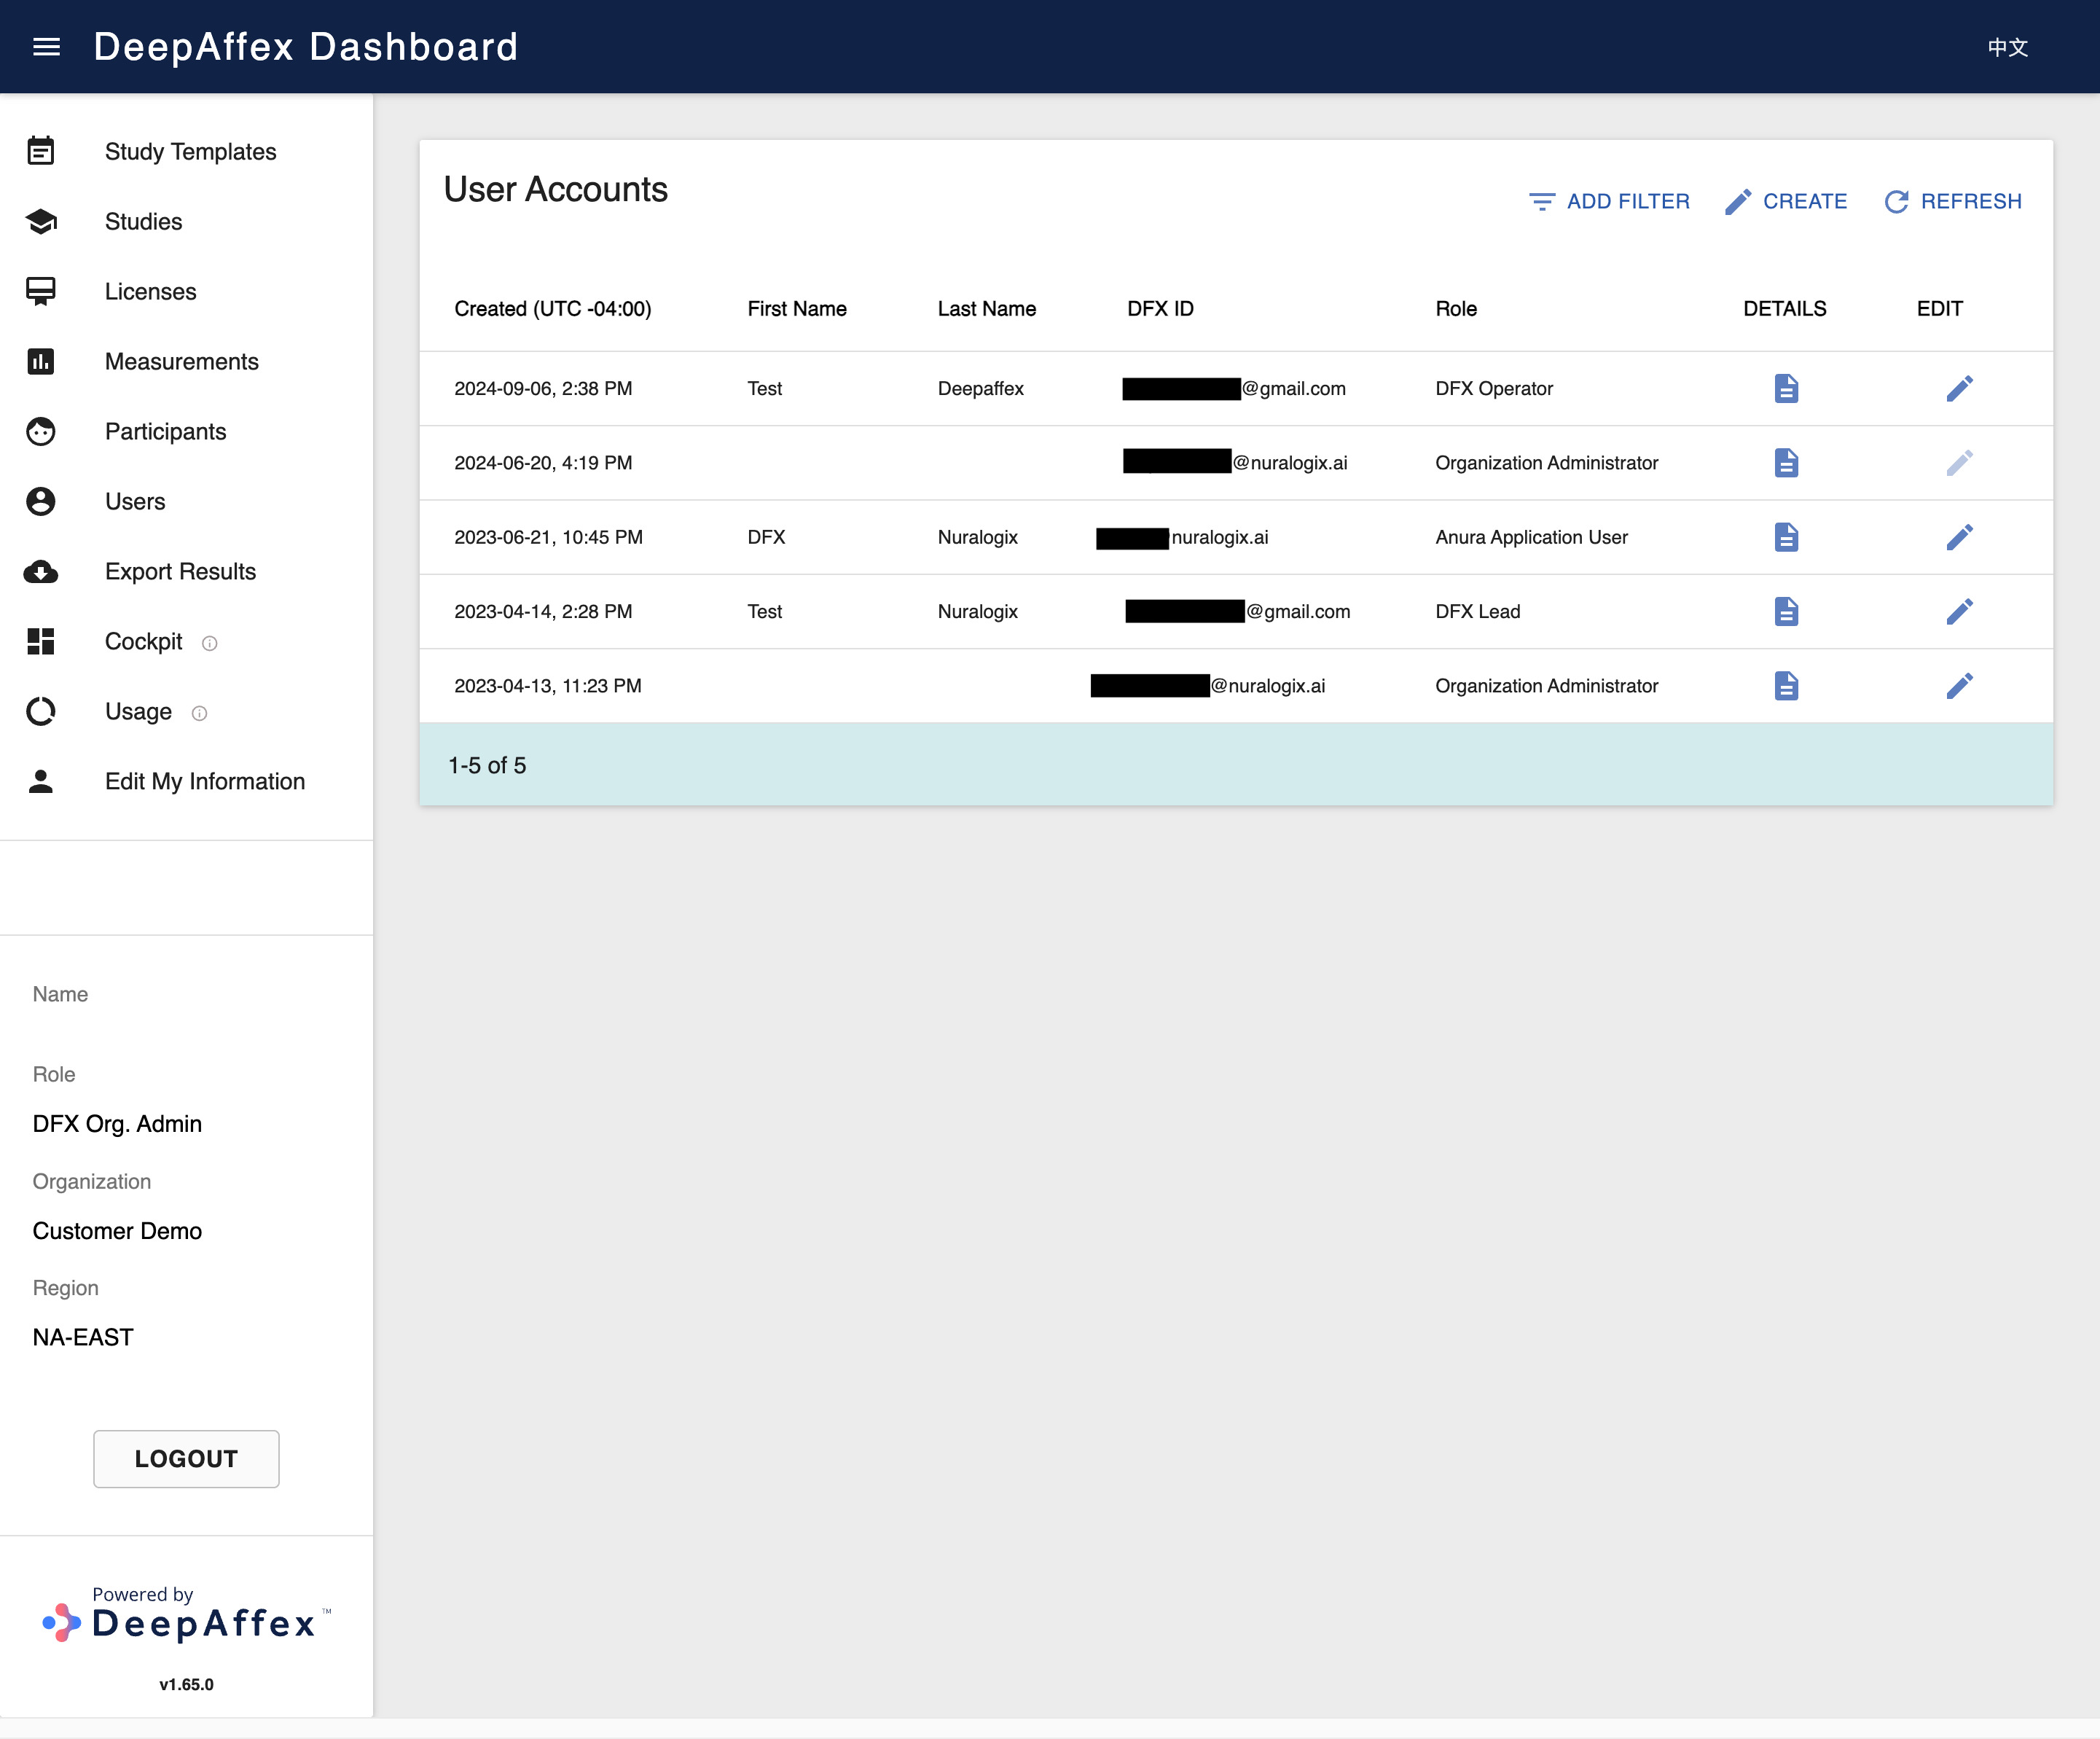Click CREATE to add a user
This screenshot has width=2100, height=1739.
click(1786, 201)
